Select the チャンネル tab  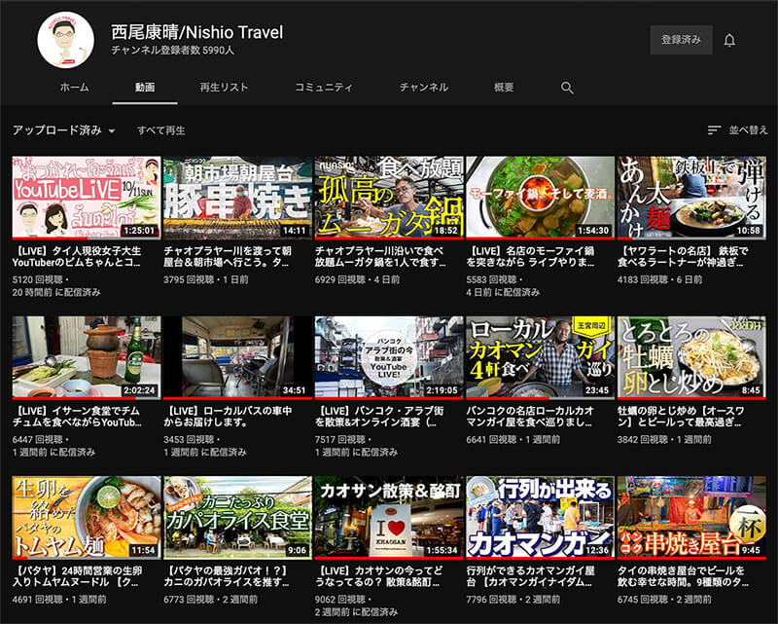pos(424,88)
